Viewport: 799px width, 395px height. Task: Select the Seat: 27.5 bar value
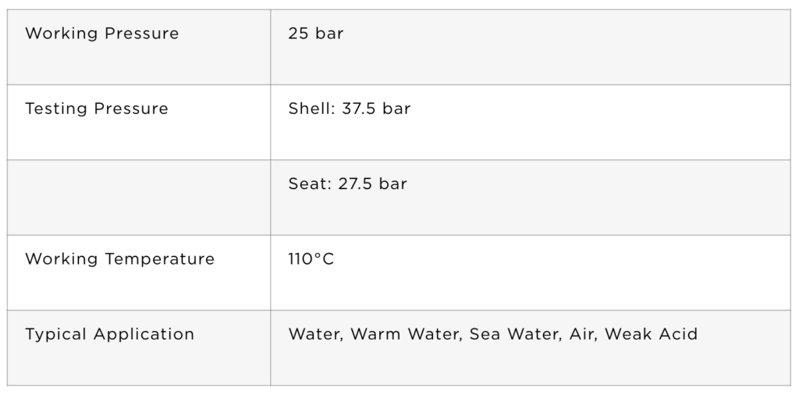pyautogui.click(x=347, y=184)
